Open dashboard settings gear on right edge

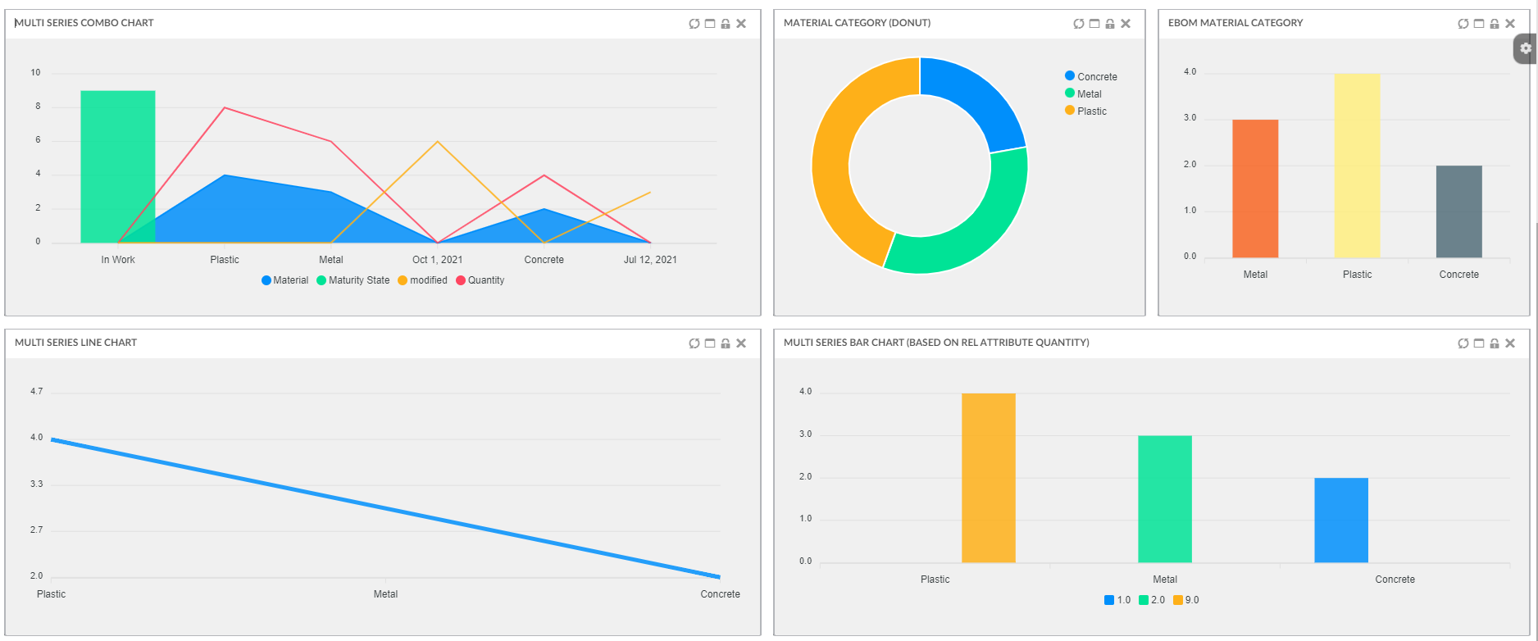coord(1526,48)
